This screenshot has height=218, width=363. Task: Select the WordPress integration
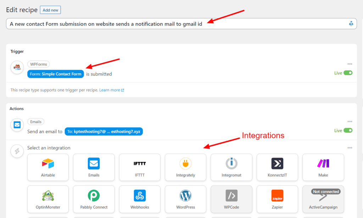[x=185, y=199]
